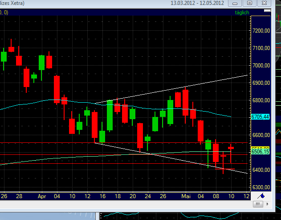Click the green täglich interval label

242,12
